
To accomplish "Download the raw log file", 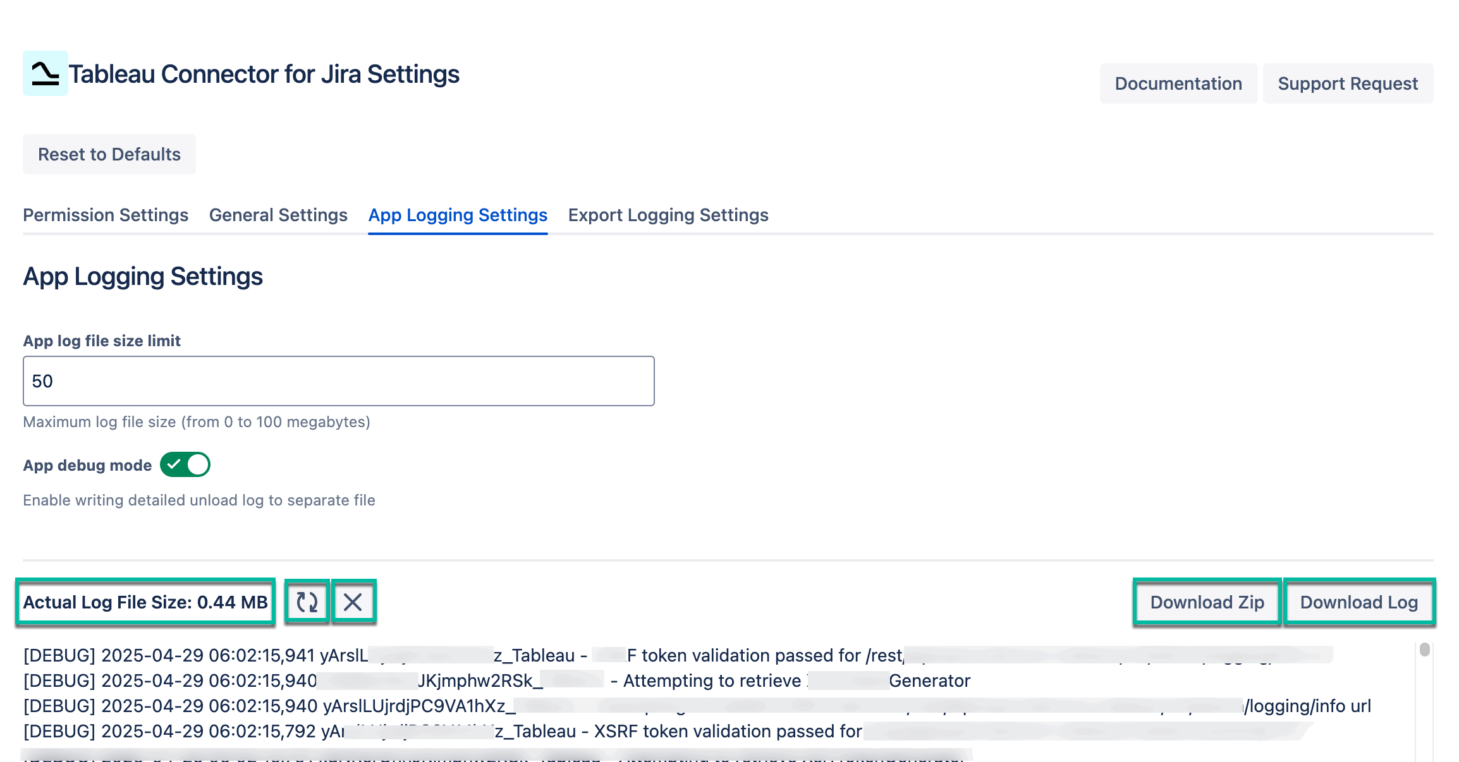I will pos(1359,602).
